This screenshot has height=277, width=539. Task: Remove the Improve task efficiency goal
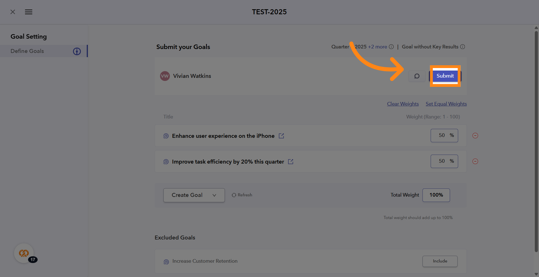475,161
